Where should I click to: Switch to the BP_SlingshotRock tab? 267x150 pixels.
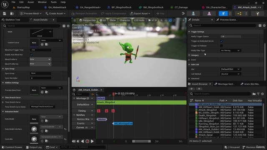[121, 7]
